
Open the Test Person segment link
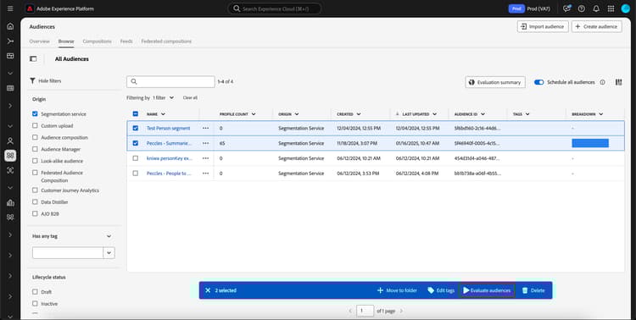(x=169, y=128)
